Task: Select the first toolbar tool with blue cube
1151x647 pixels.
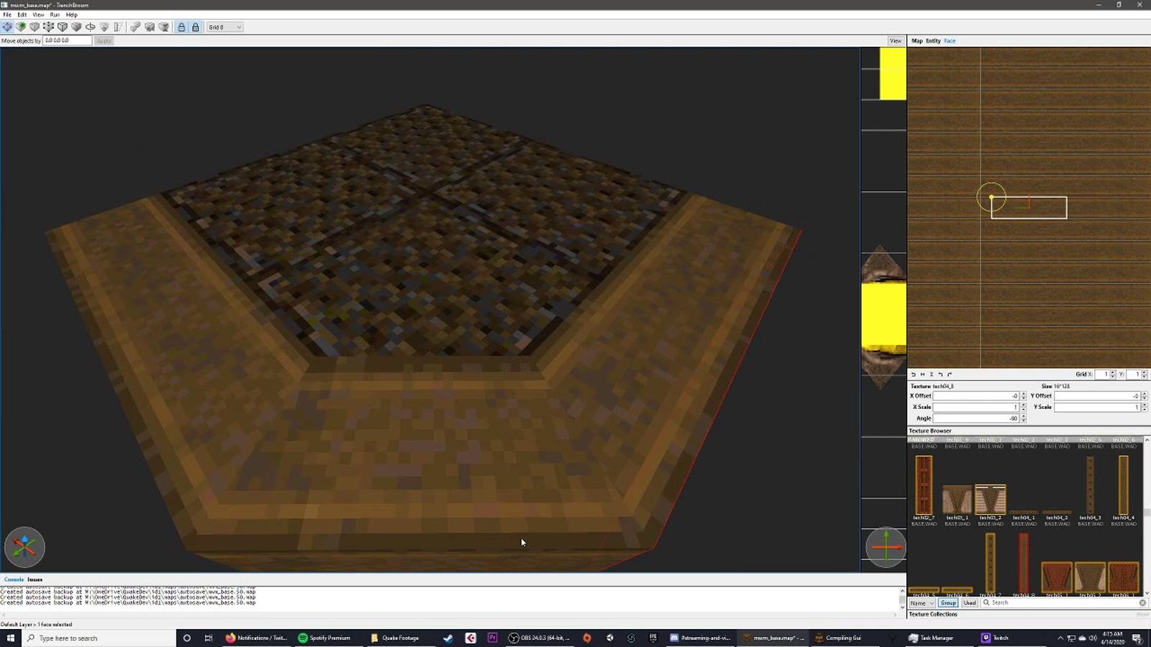Action: tap(7, 27)
